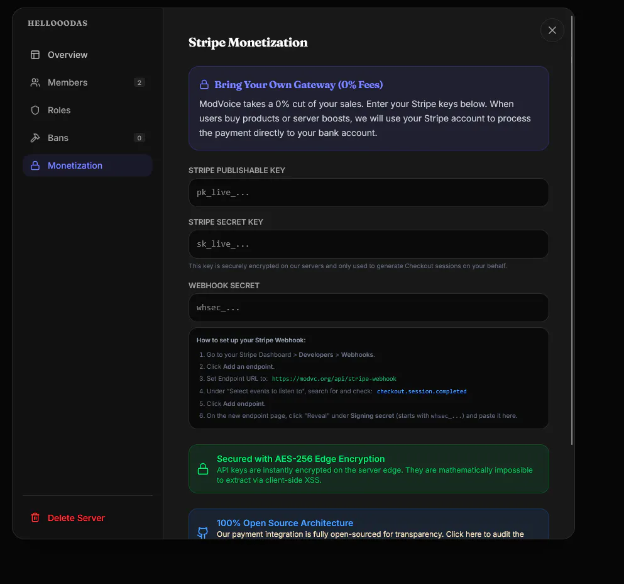
Task: Open the Bans section
Action: pyautogui.click(x=87, y=138)
